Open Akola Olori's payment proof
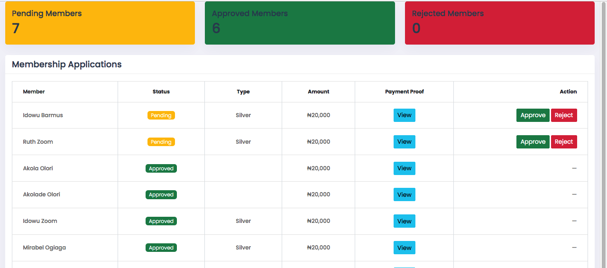Image resolution: width=607 pixels, height=268 pixels. [404, 168]
